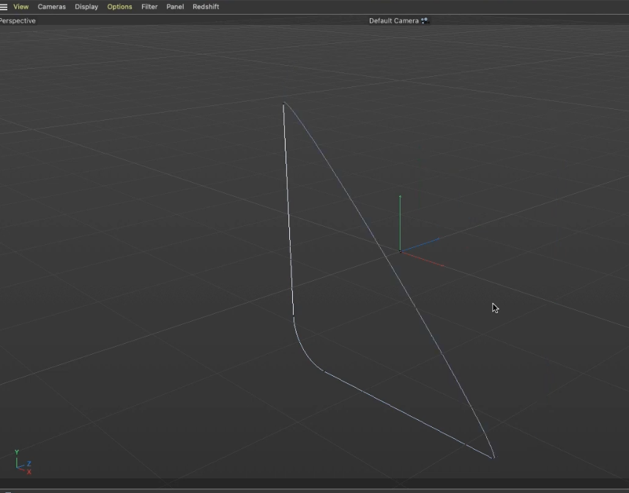Screen dimensions: 629x493
Task: Open the Cameras menu
Action: coord(51,7)
